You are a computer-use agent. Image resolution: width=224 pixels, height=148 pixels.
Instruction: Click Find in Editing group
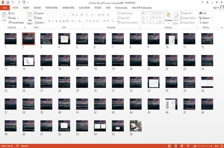tap(203, 13)
